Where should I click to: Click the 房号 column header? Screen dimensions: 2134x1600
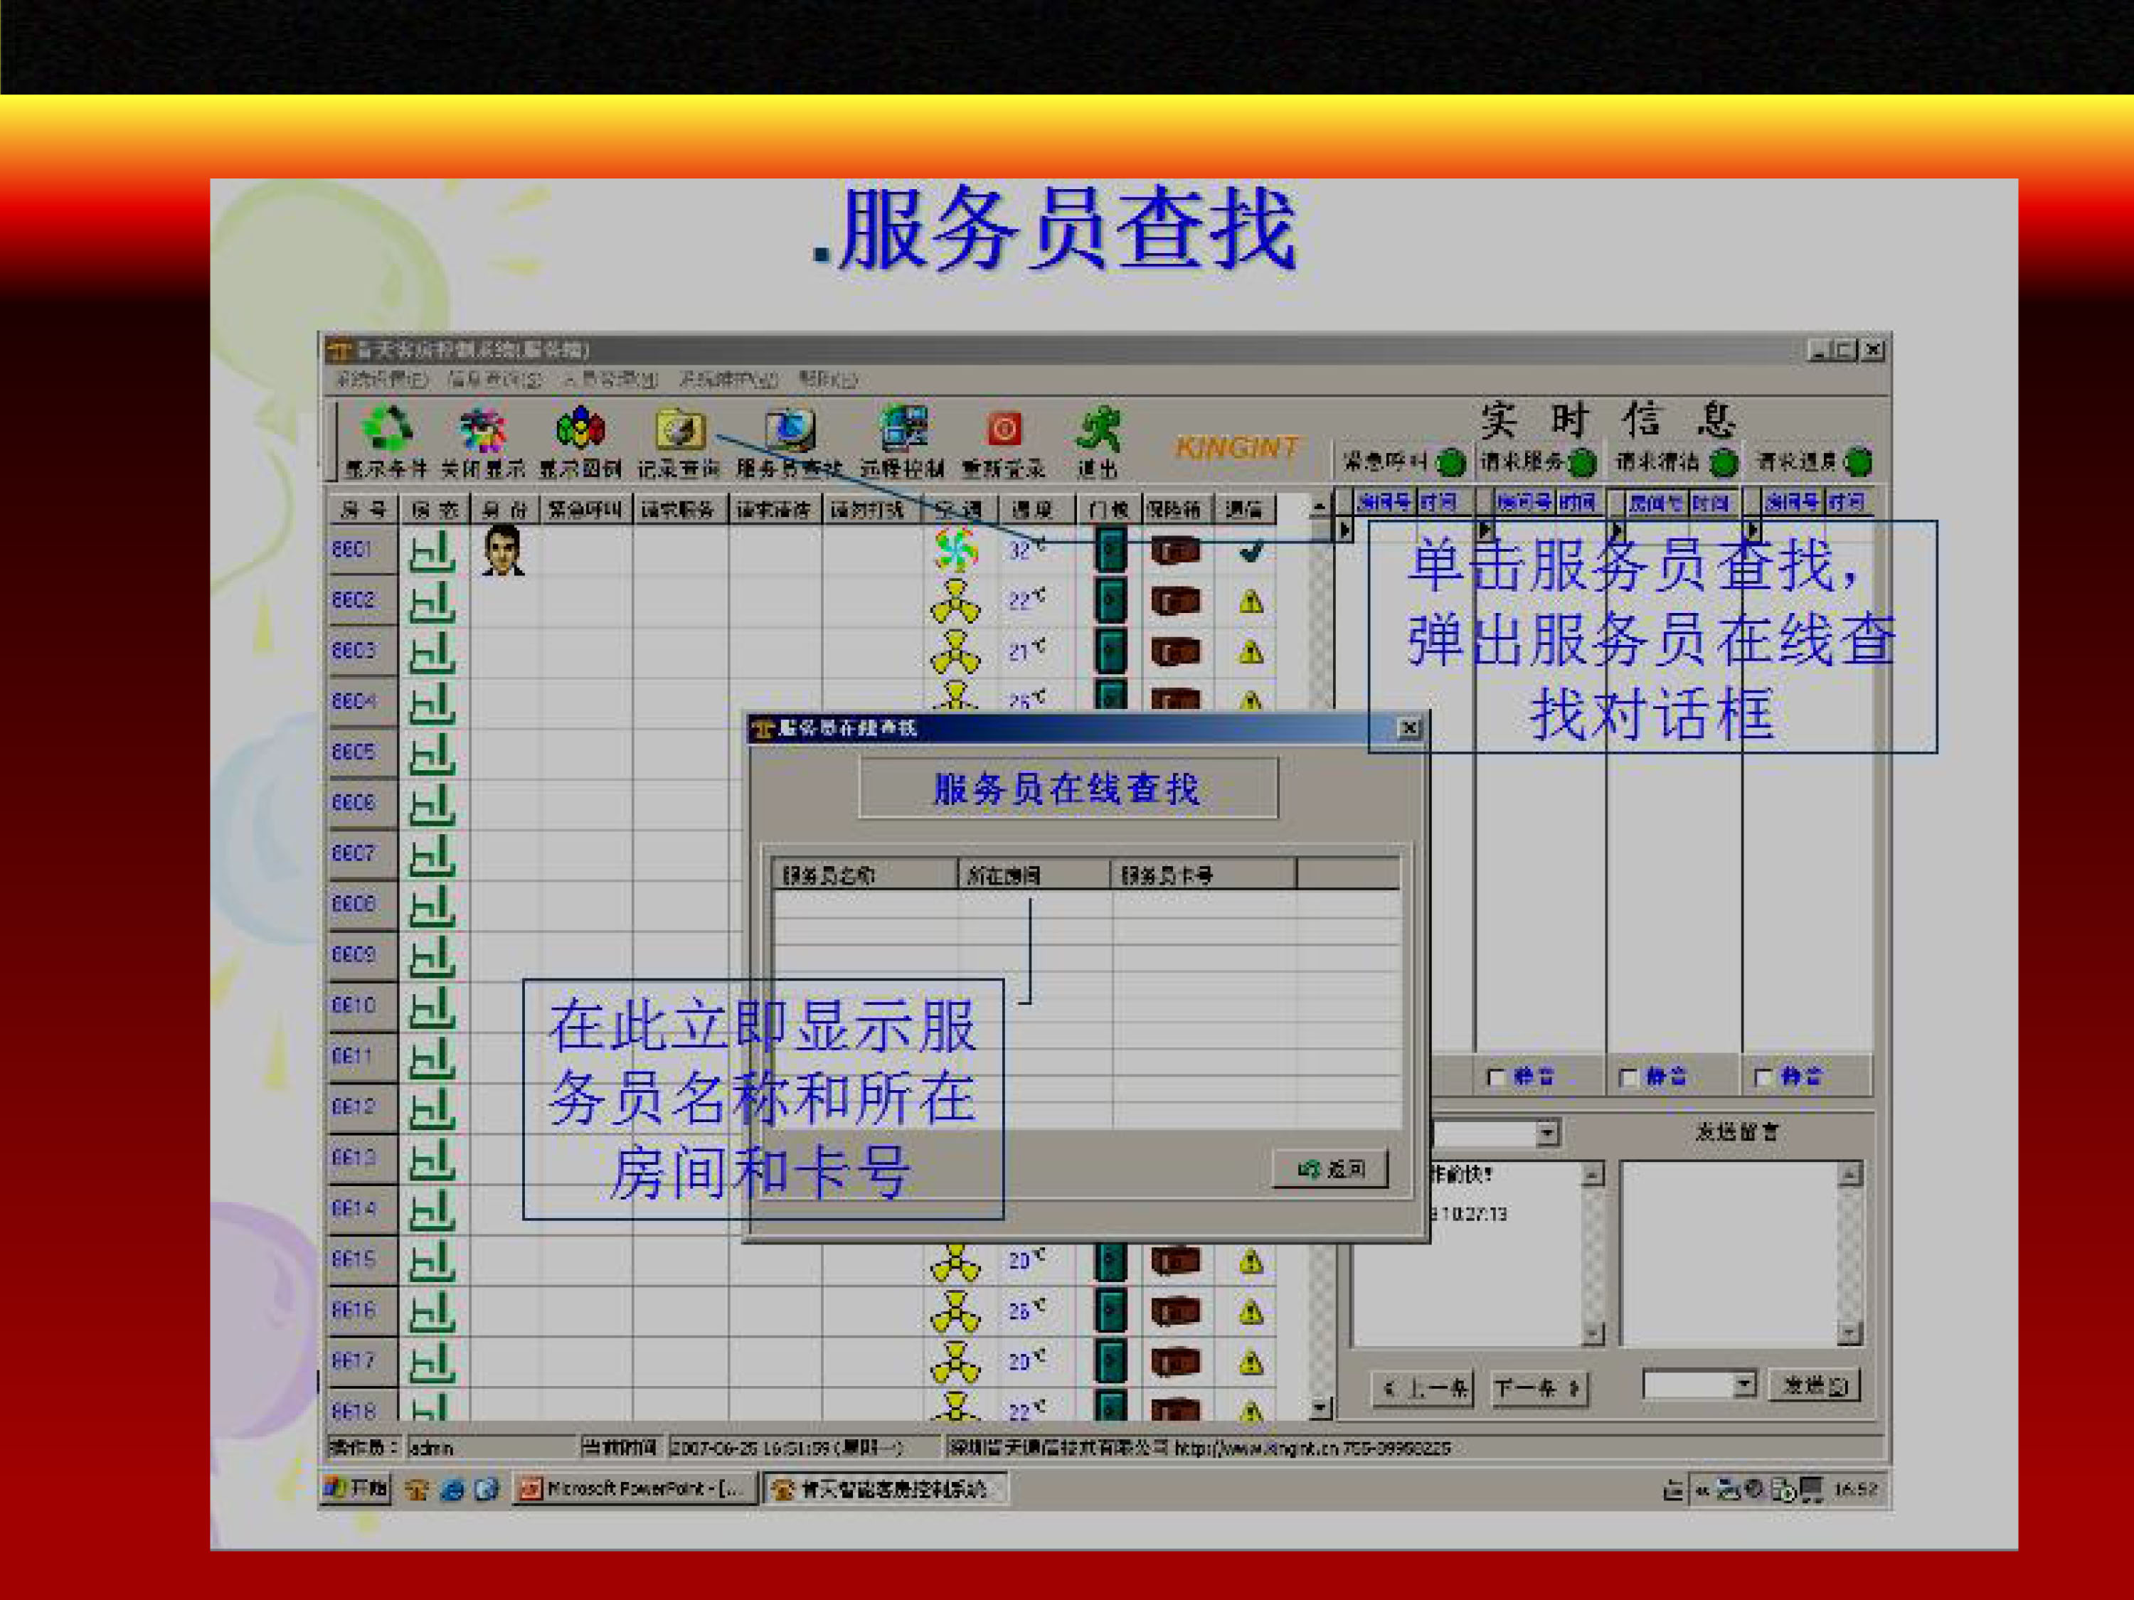tap(363, 509)
